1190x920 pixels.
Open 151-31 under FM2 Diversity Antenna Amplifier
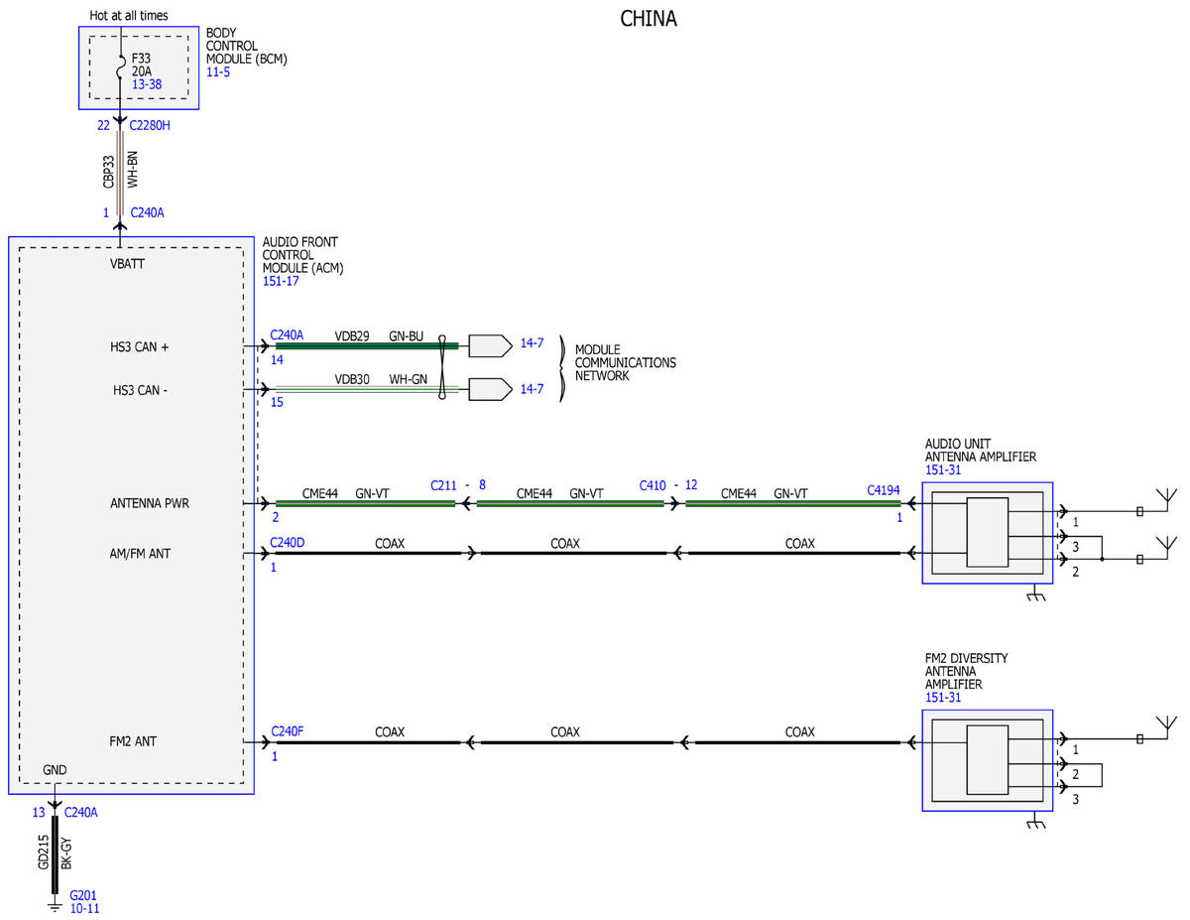(x=943, y=698)
